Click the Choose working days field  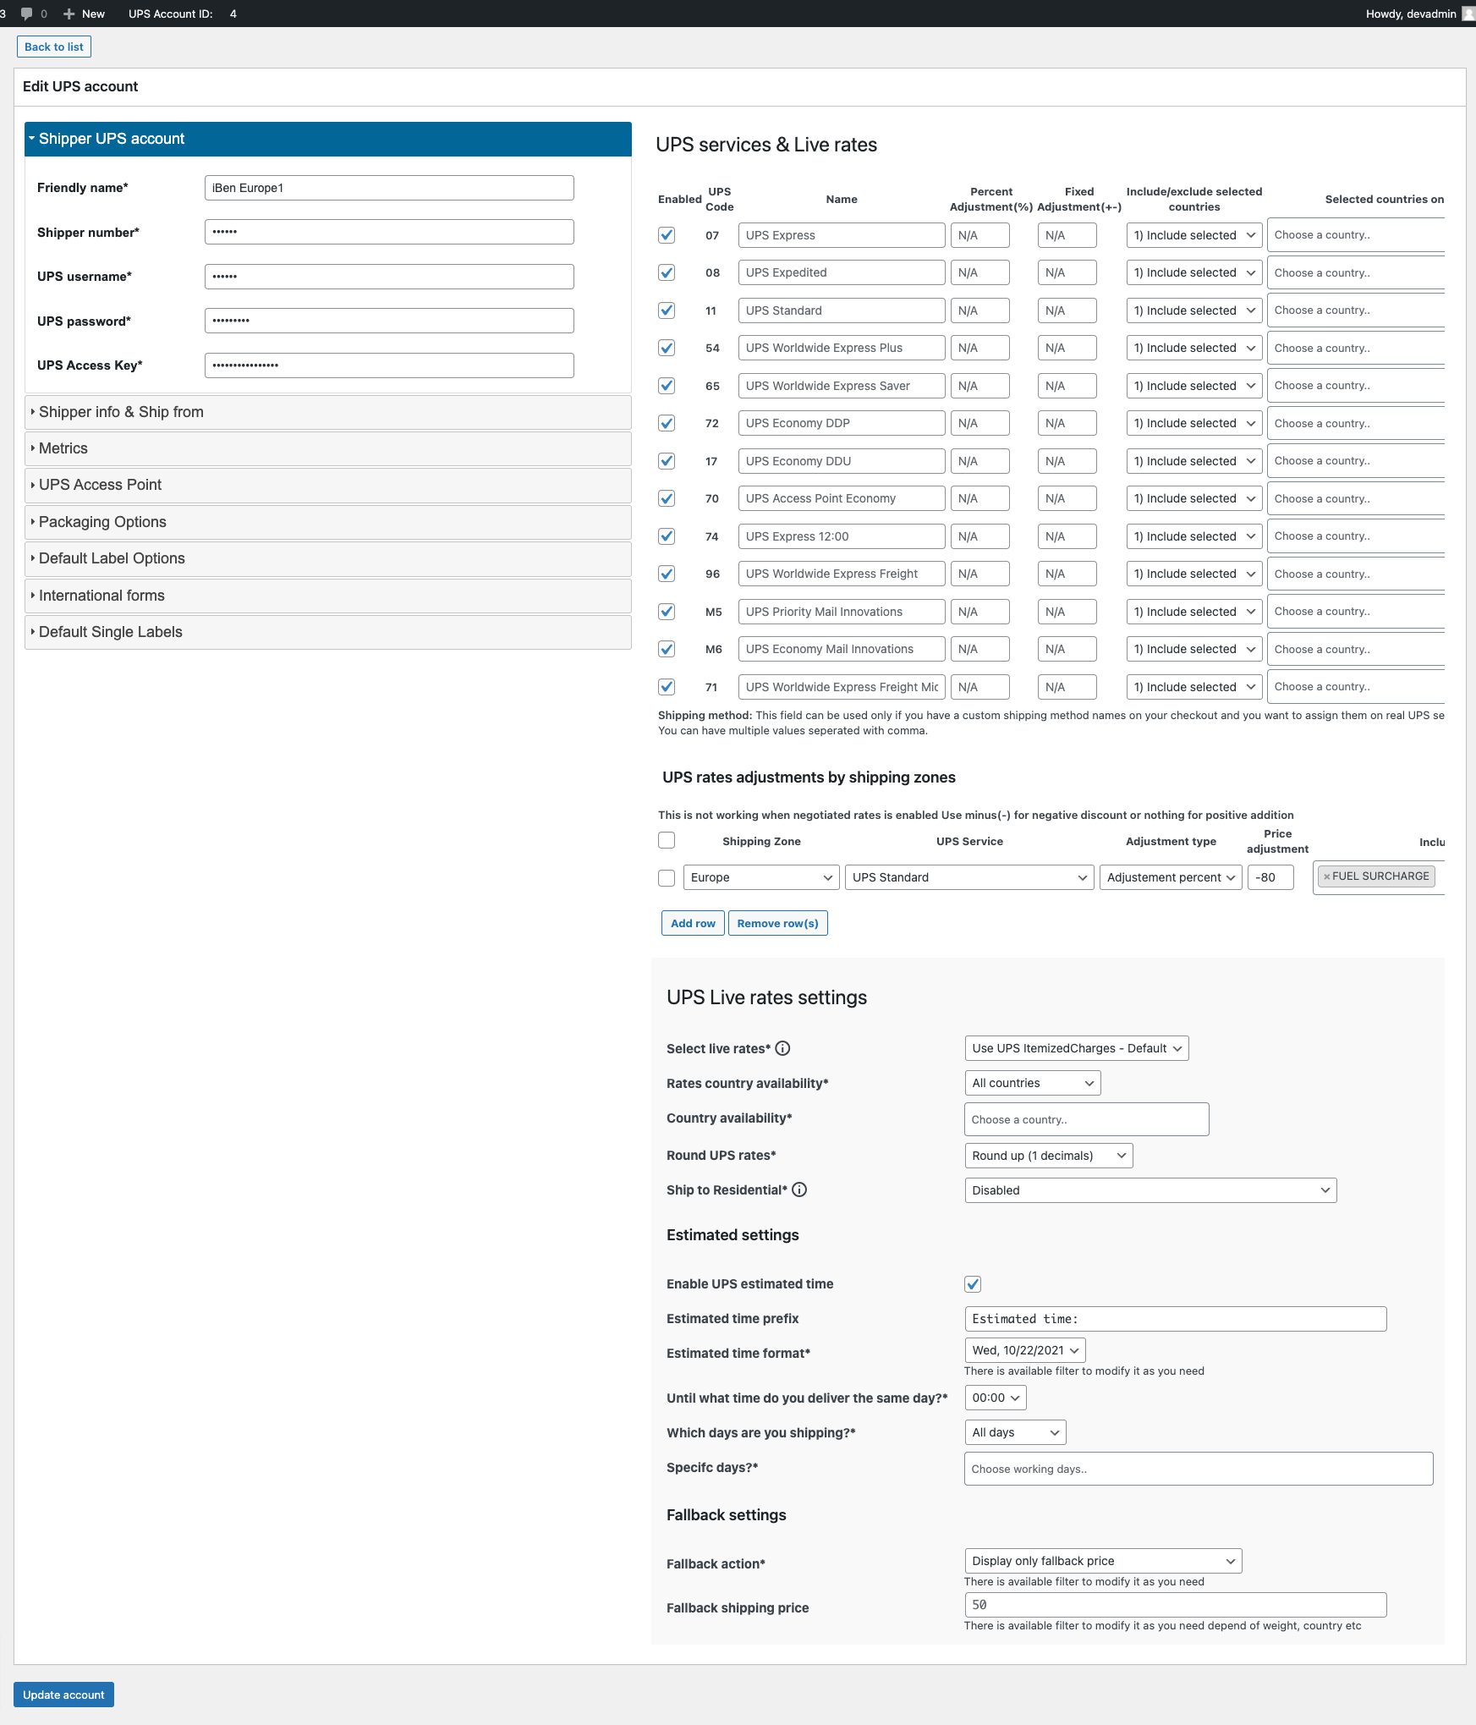coord(1199,1469)
